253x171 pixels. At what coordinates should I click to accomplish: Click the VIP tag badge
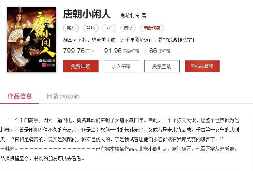tap(109, 28)
